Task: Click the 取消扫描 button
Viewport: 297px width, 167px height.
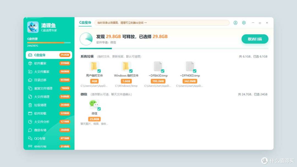Action: click(x=255, y=39)
